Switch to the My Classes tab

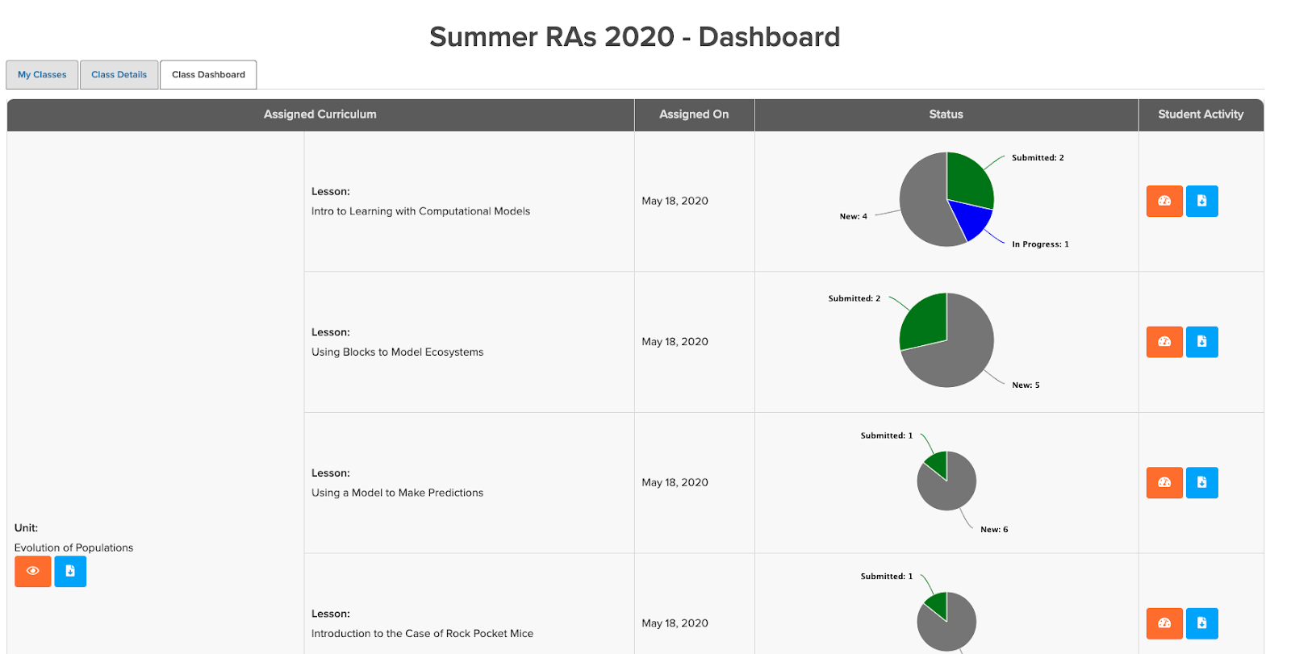click(x=42, y=75)
